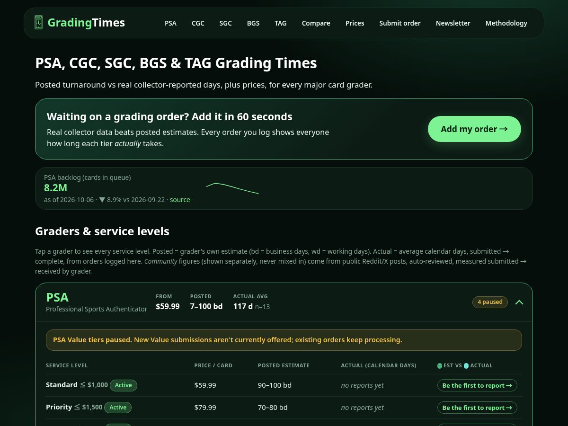Click the Actual (Calendar Days) column header
This screenshot has width=568, height=426.
click(379, 365)
